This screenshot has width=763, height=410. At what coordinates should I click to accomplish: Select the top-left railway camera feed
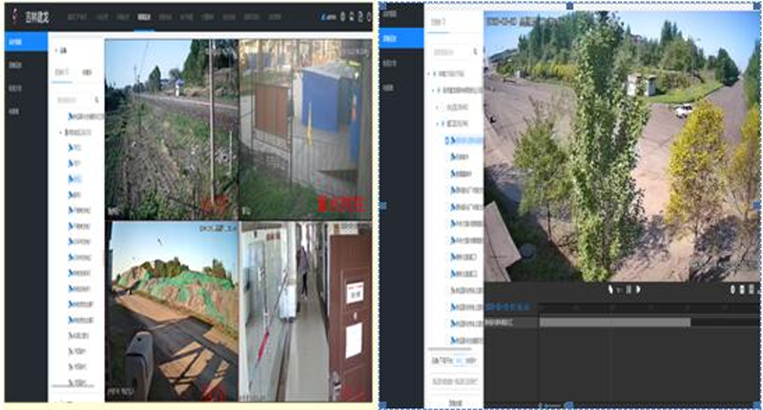(171, 127)
